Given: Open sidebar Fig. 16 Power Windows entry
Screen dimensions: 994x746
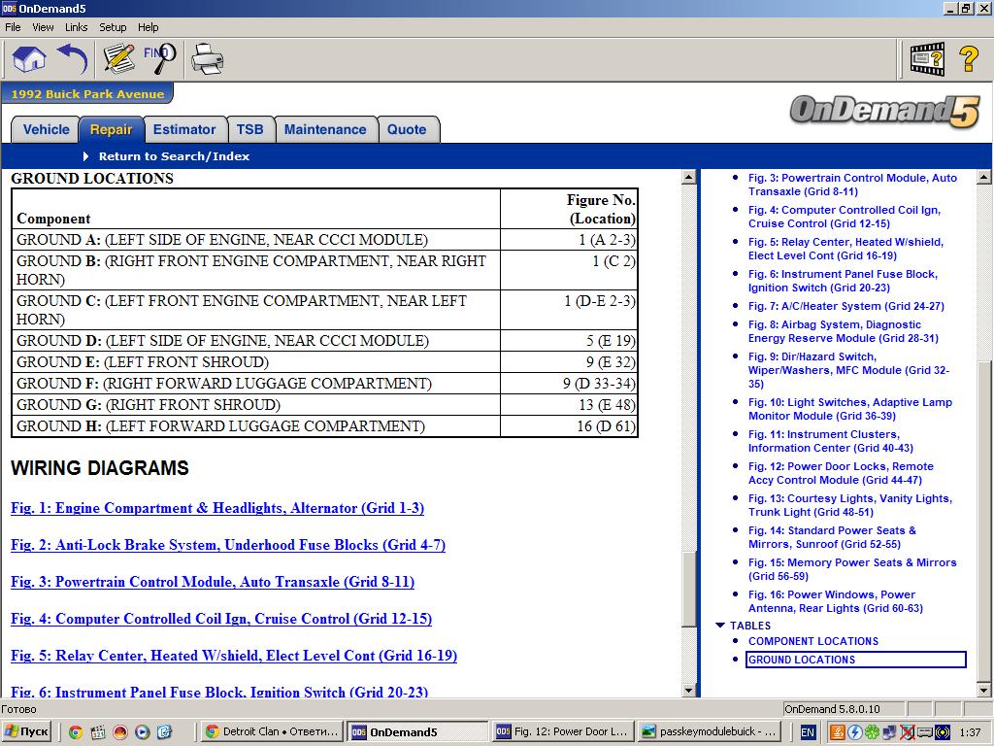Looking at the screenshot, I should coord(836,601).
